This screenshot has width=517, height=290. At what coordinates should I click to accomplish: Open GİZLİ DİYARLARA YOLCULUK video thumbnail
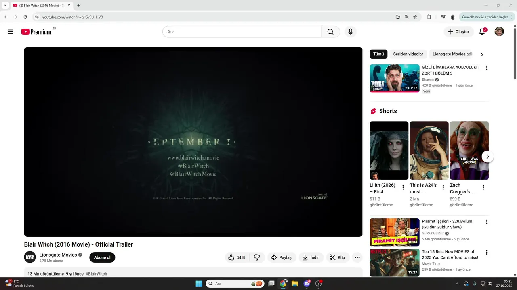point(395,78)
